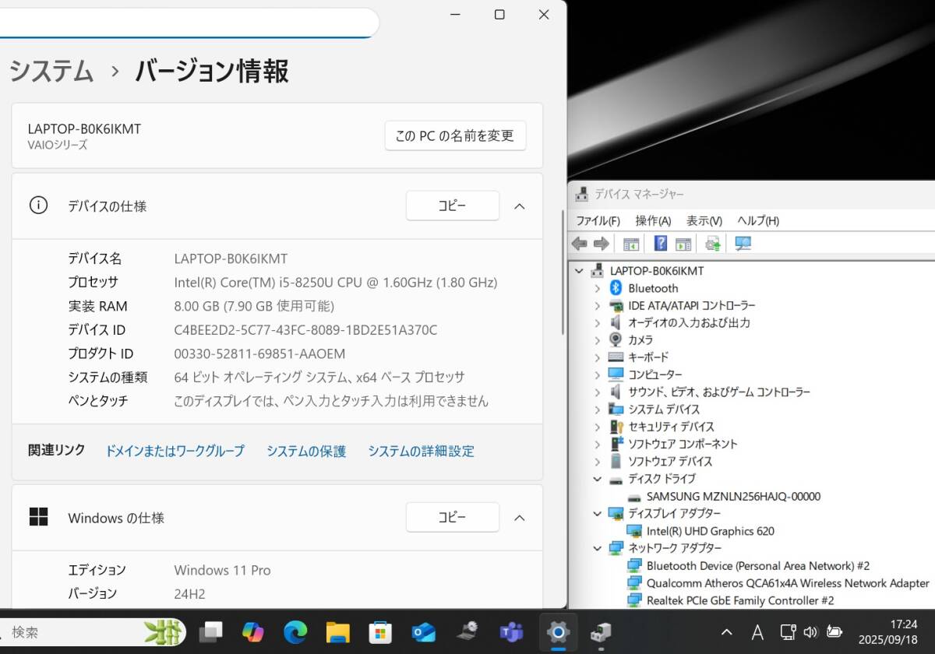Click the blue Help icon in Device Manager toolbar
This screenshot has height=654, width=935.
(661, 244)
